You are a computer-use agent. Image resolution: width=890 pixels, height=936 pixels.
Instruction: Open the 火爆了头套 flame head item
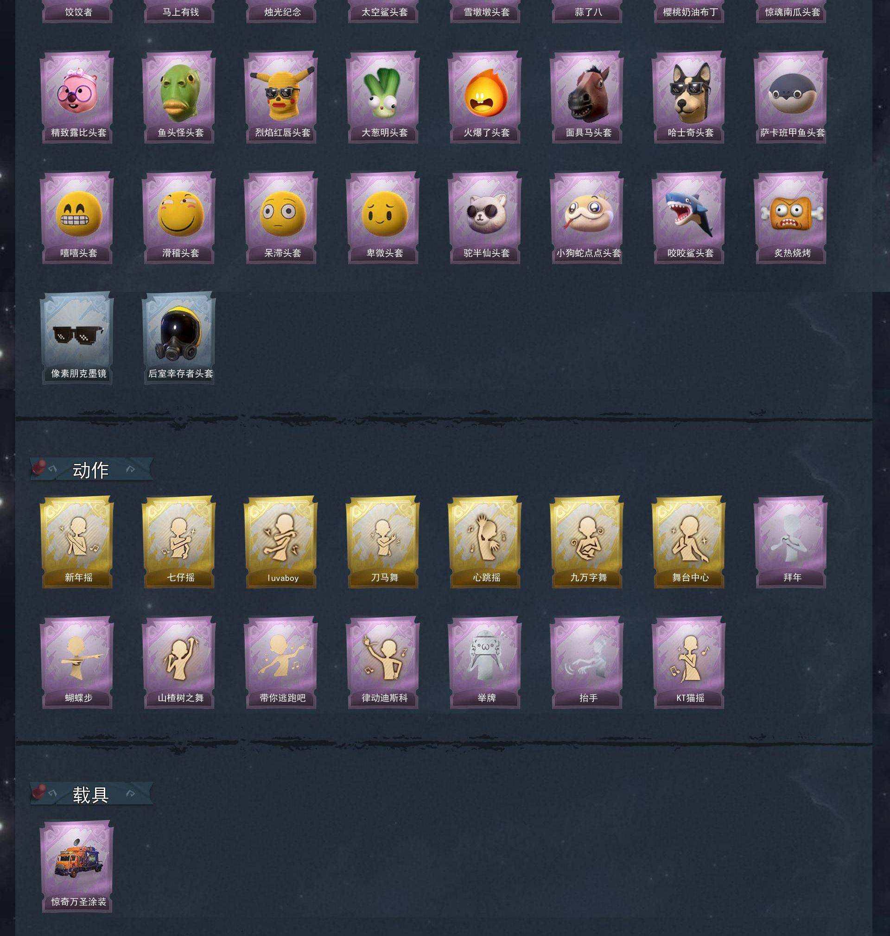pos(485,97)
